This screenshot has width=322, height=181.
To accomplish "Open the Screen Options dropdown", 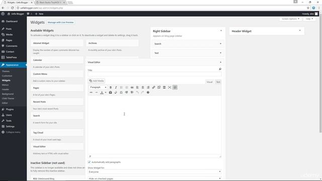I will pos(290,19).
